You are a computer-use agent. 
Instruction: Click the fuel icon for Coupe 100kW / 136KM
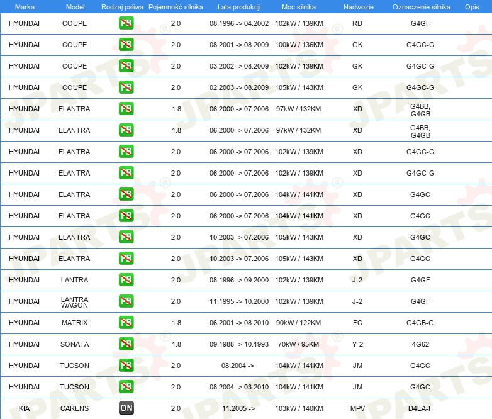click(126, 45)
